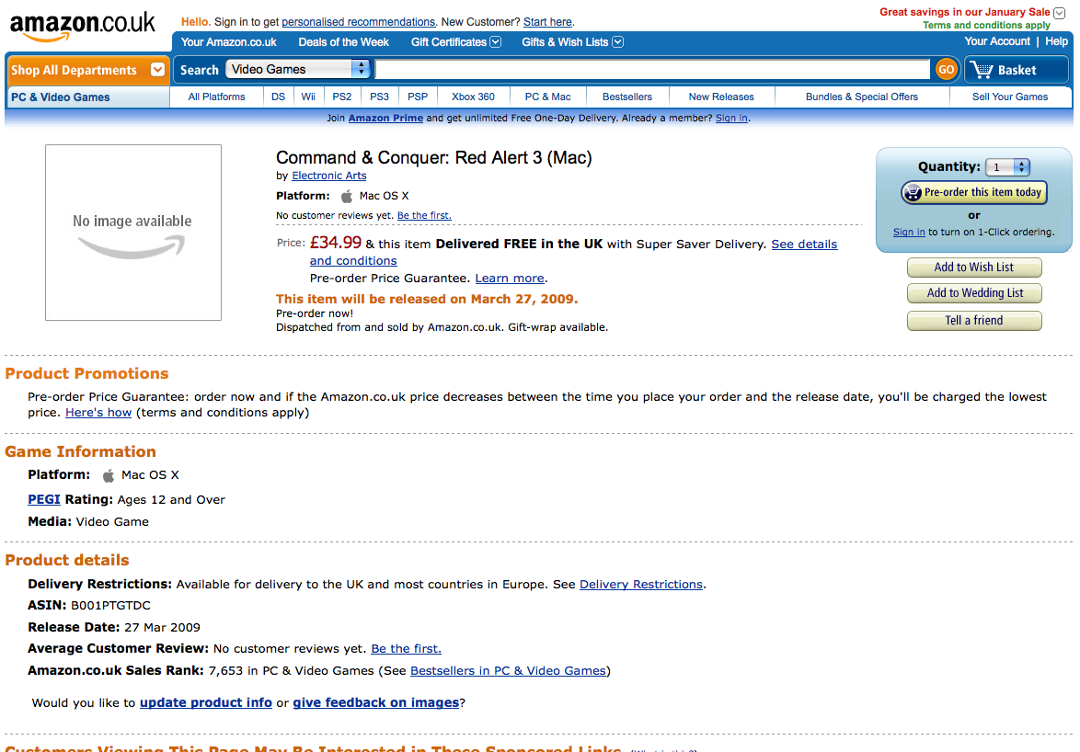Switch to the New Releases tab

(x=721, y=97)
